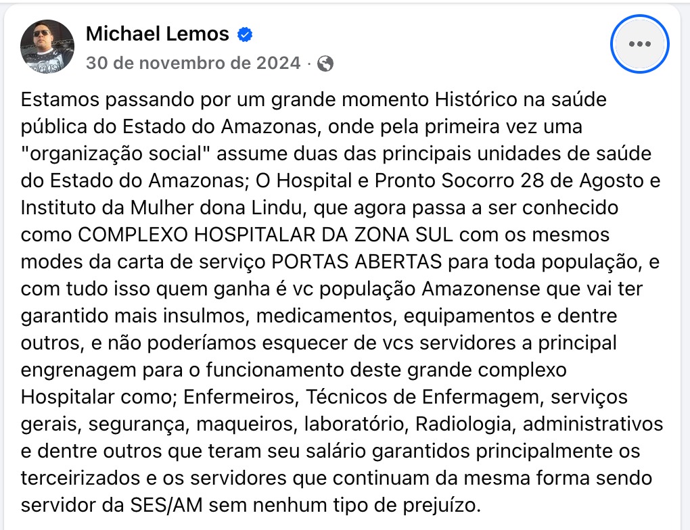The image size is (690, 530).
Task: Open the post date 30 de novembro de 2024
Action: pos(193,64)
